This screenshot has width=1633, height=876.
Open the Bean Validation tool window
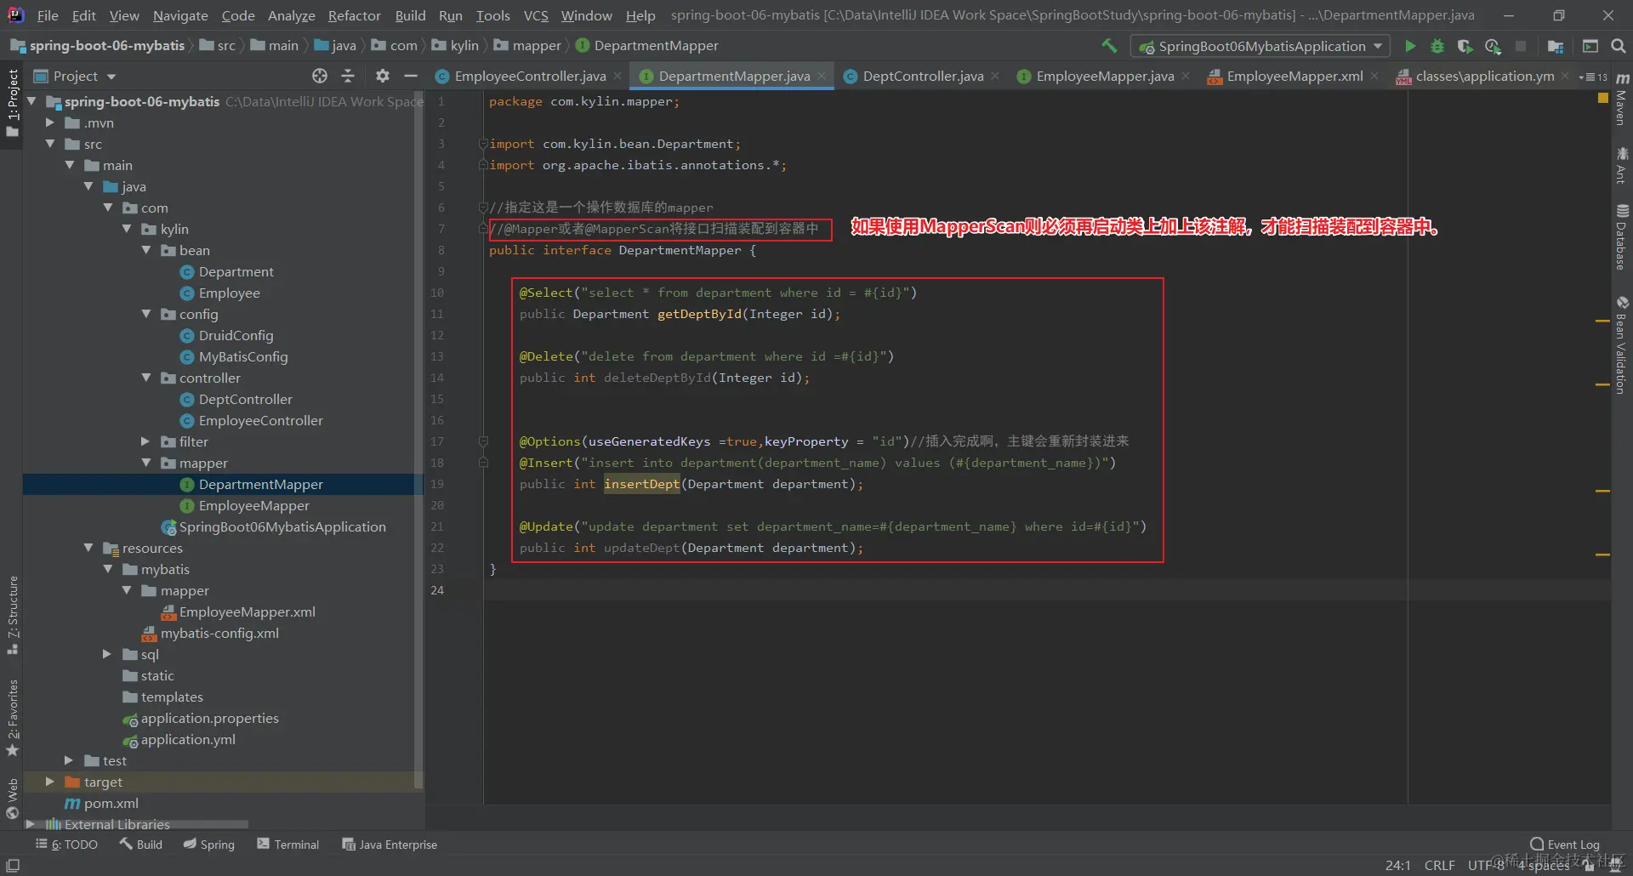pos(1622,344)
